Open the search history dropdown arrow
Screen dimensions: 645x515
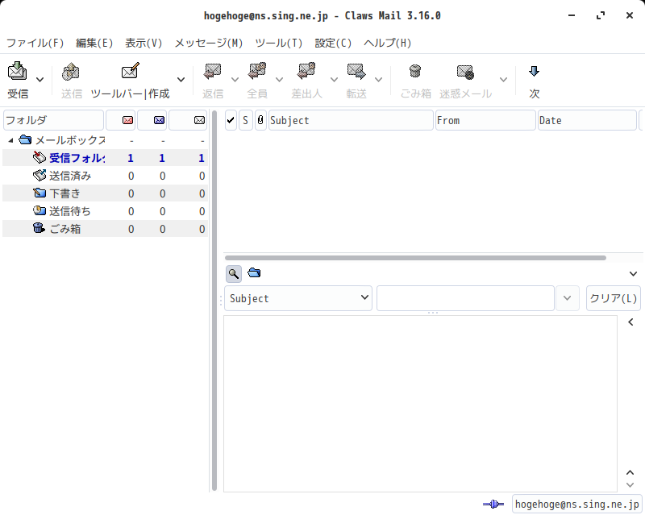point(568,298)
